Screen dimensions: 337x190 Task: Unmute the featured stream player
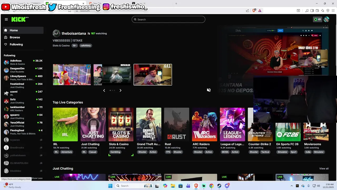pyautogui.click(x=209, y=90)
